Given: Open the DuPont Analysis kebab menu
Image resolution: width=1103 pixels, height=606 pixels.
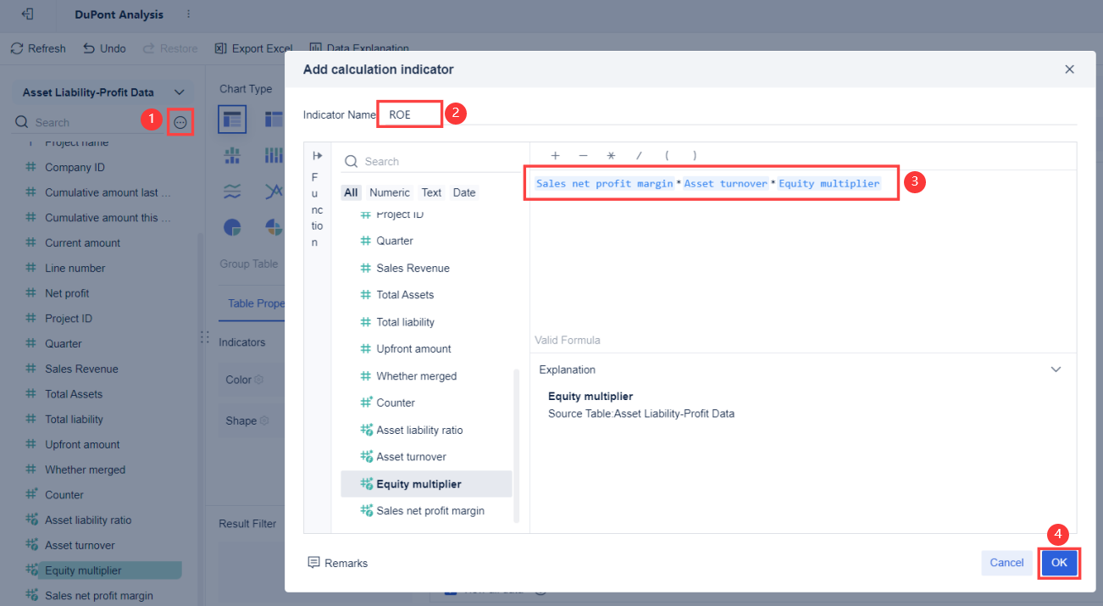Looking at the screenshot, I should [x=188, y=14].
